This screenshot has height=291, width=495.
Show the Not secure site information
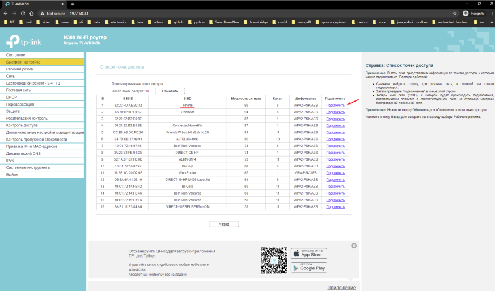click(x=52, y=14)
